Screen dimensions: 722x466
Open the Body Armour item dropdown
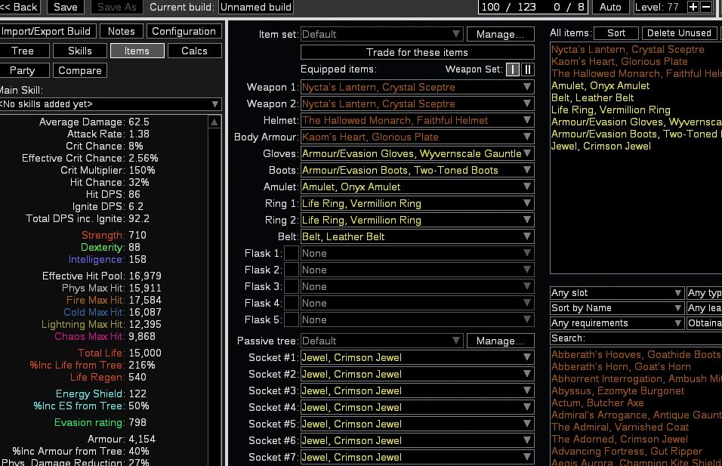[x=417, y=137]
